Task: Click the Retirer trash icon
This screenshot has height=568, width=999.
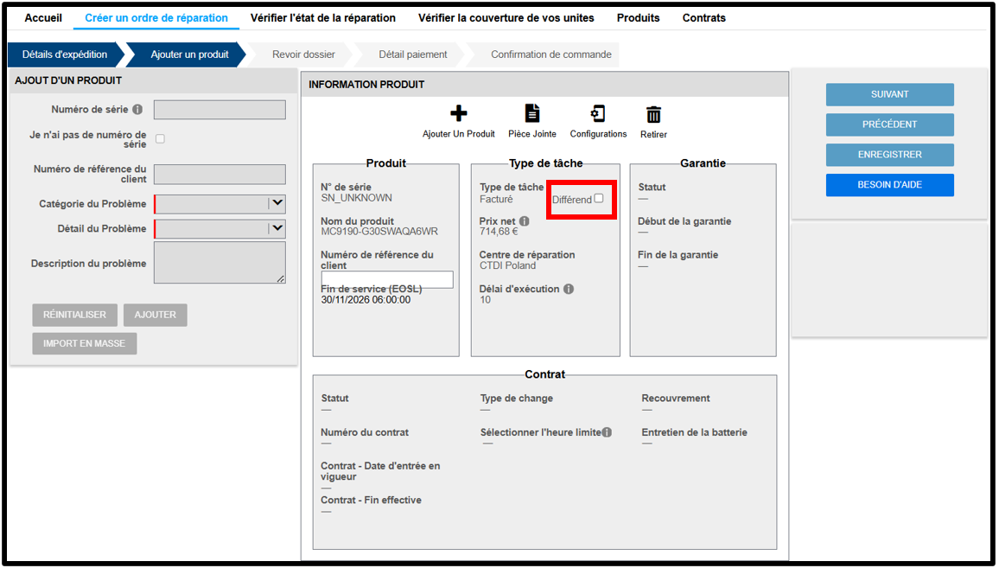Action: pyautogui.click(x=653, y=115)
